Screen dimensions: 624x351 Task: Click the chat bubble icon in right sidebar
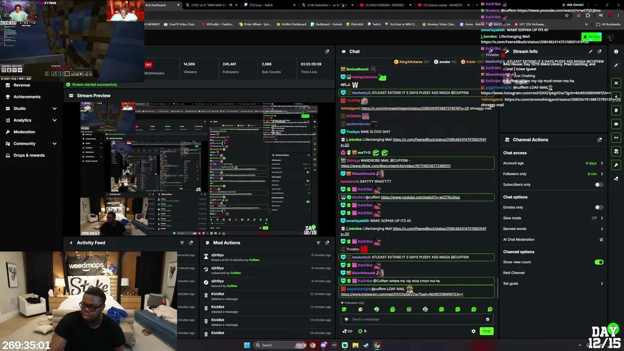pyautogui.click(x=616, y=124)
